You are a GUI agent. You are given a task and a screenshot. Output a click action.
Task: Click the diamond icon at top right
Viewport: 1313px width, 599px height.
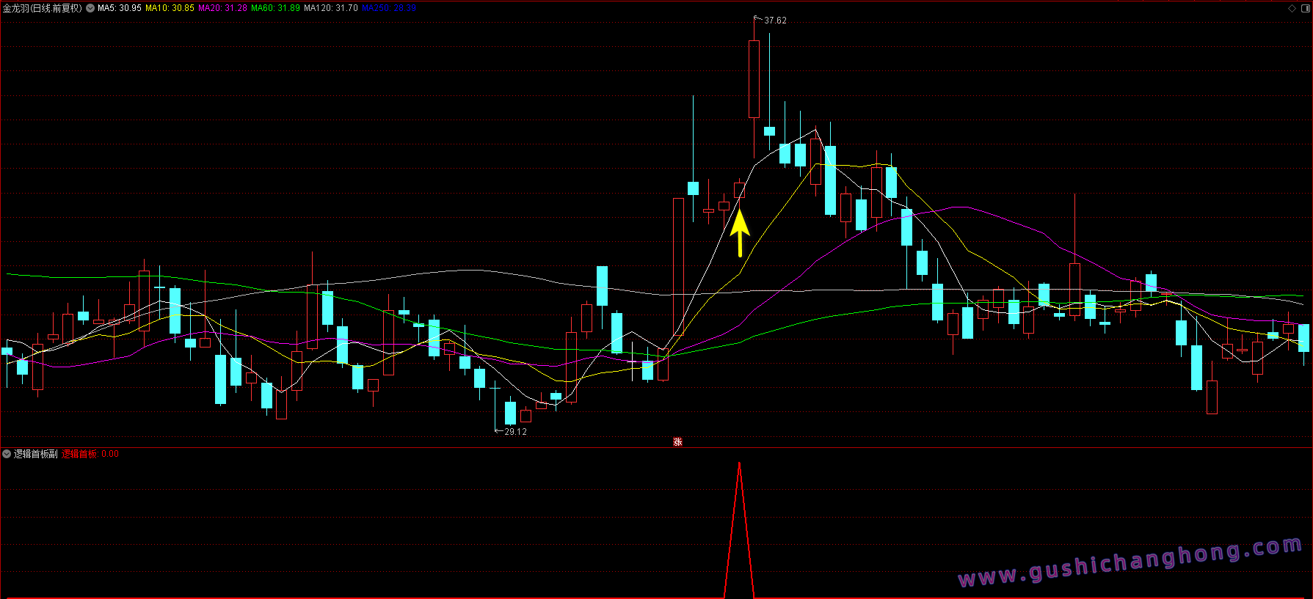coord(1292,8)
